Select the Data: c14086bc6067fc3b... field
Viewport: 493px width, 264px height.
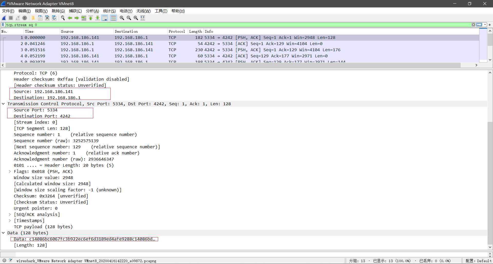pos(84,239)
